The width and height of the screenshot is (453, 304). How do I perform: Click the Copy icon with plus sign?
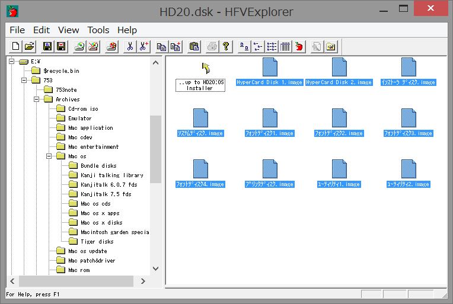[176, 46]
